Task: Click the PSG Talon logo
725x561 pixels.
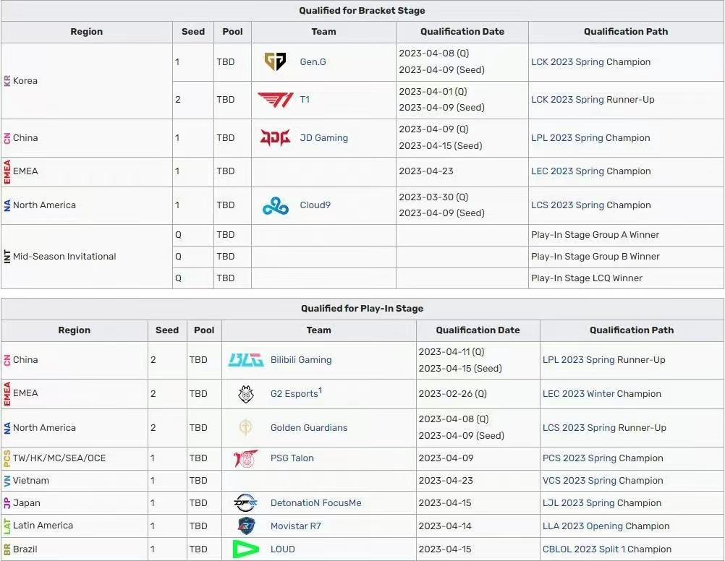Action: click(246, 458)
